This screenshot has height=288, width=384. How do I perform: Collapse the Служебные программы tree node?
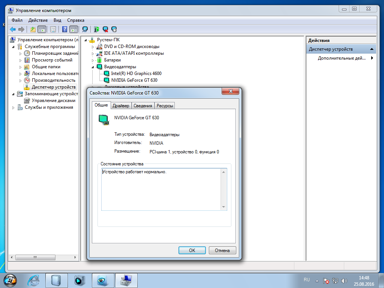(x=13, y=47)
